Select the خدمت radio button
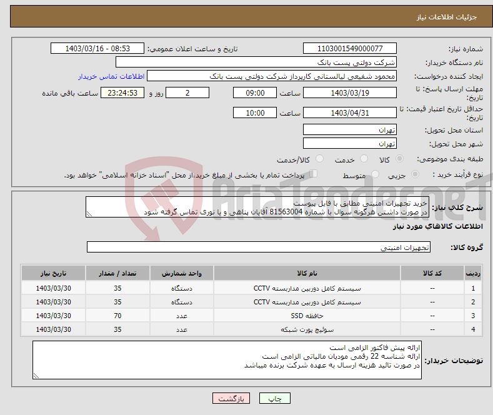493x415 pixels. [x=364, y=159]
